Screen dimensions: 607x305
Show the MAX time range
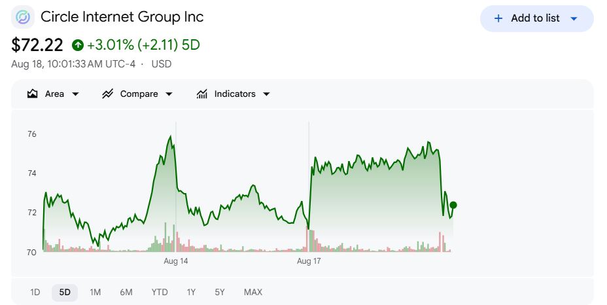click(253, 292)
